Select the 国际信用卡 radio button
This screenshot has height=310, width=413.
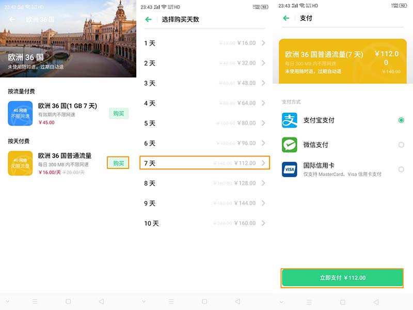[401, 169]
